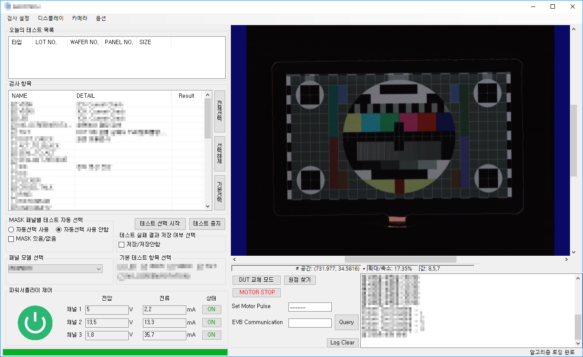
Task: Open the coordinate space dropdown arrow
Action: 364,269
